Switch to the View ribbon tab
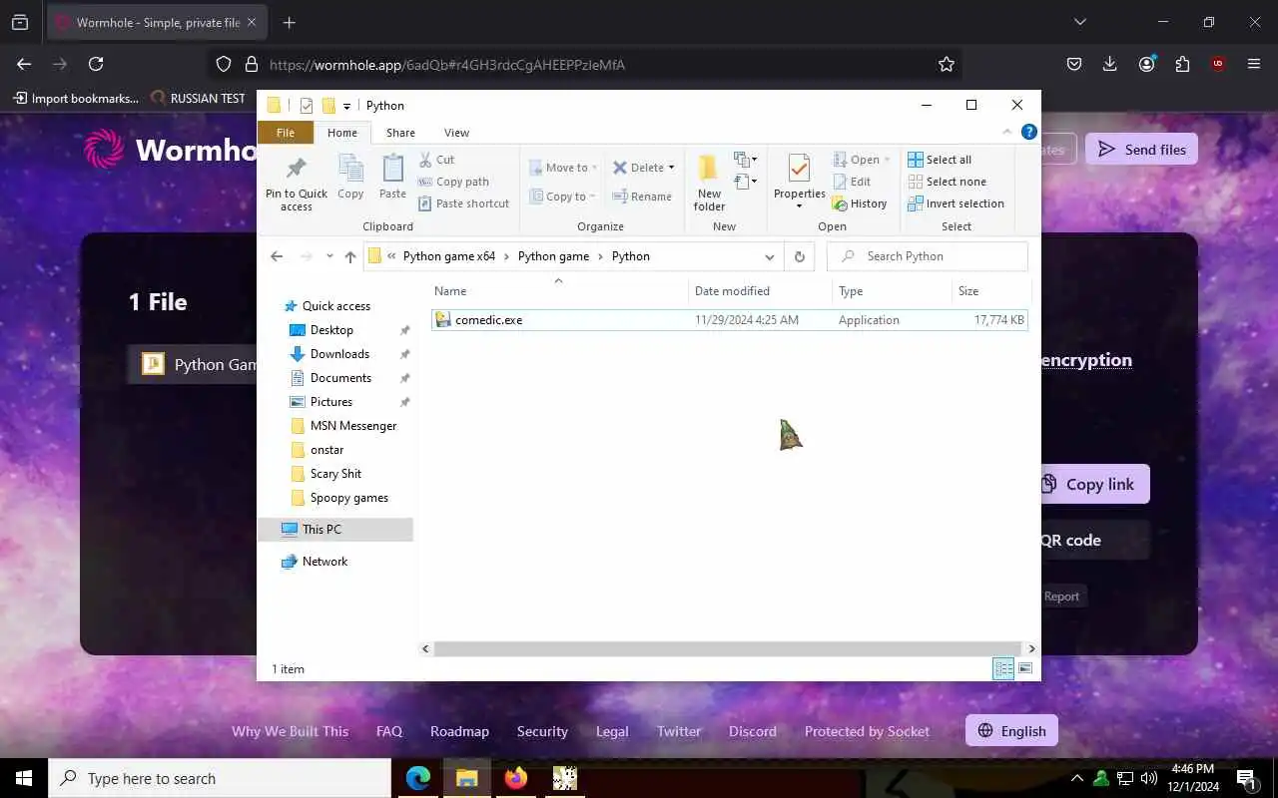The height and width of the screenshot is (798, 1278). point(456,133)
